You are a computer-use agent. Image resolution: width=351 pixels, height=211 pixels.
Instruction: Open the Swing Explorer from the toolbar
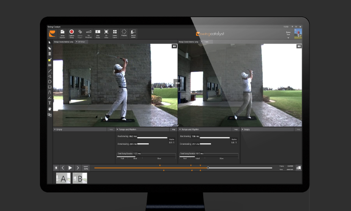coord(62,33)
